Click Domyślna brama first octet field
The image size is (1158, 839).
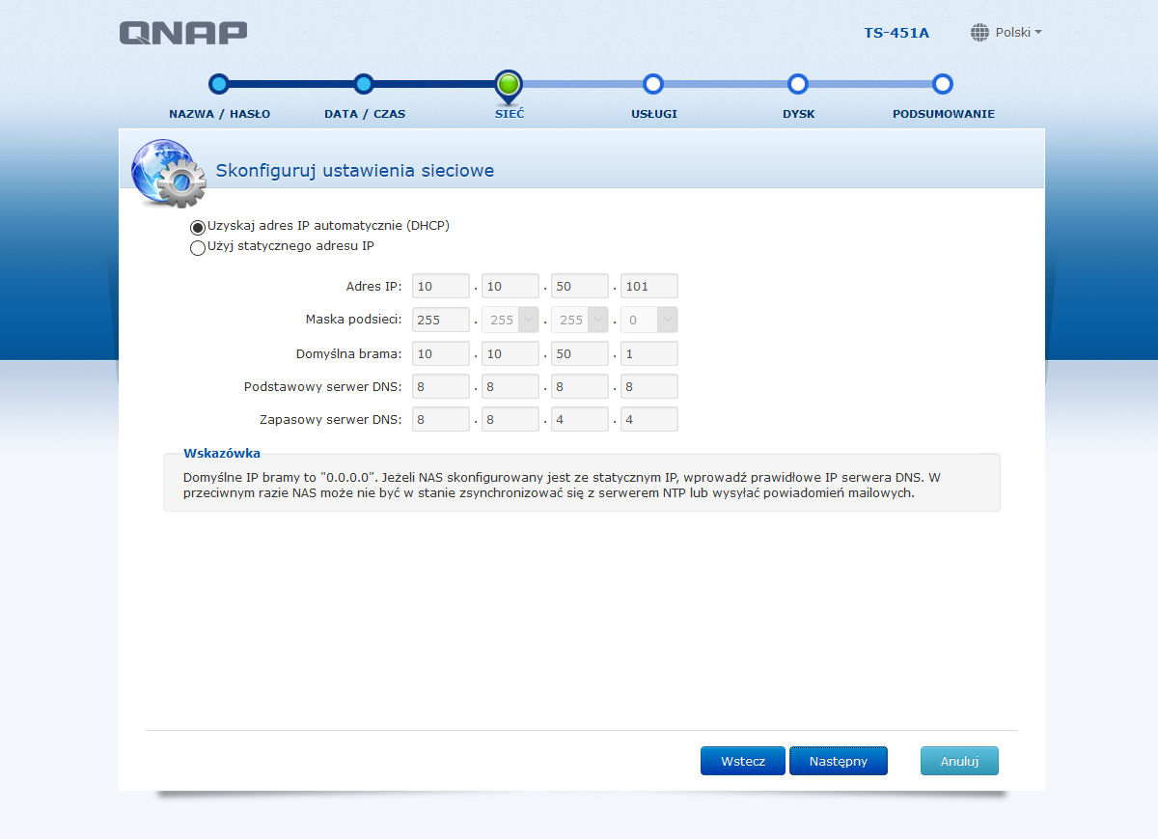[x=441, y=353]
